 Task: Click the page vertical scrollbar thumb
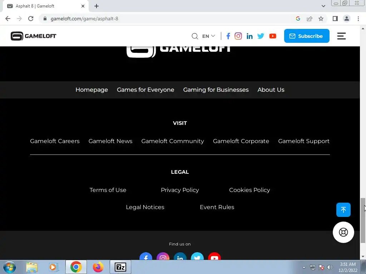[363, 220]
